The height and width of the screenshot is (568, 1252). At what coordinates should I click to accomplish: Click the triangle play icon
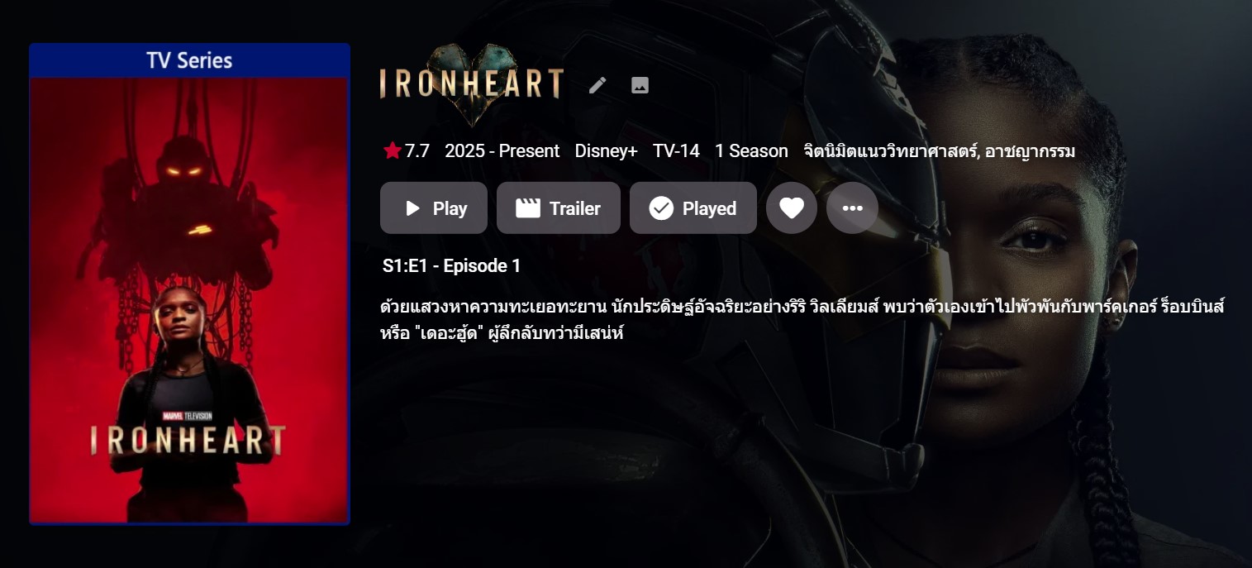pos(412,208)
